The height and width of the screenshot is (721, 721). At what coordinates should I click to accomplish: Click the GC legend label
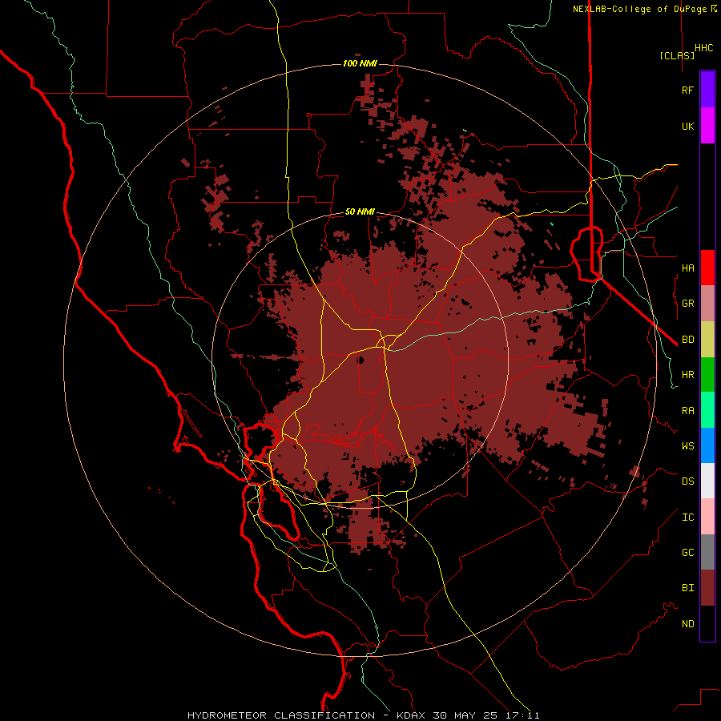click(x=687, y=553)
